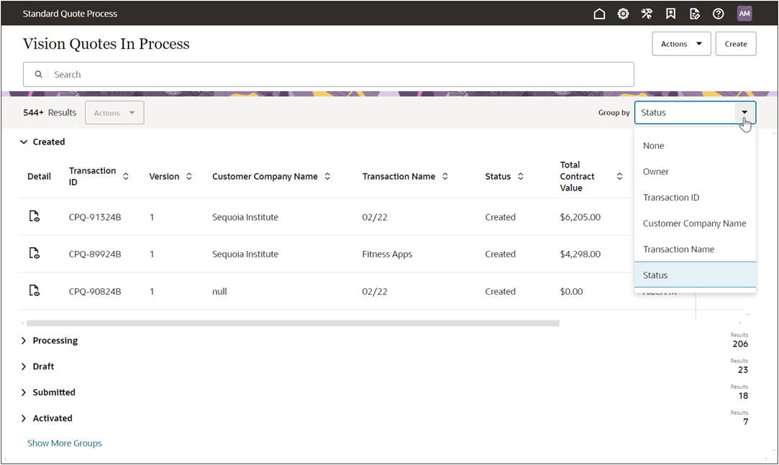Select Owner from the Group by menu
The width and height of the screenshot is (779, 465).
pyautogui.click(x=655, y=171)
